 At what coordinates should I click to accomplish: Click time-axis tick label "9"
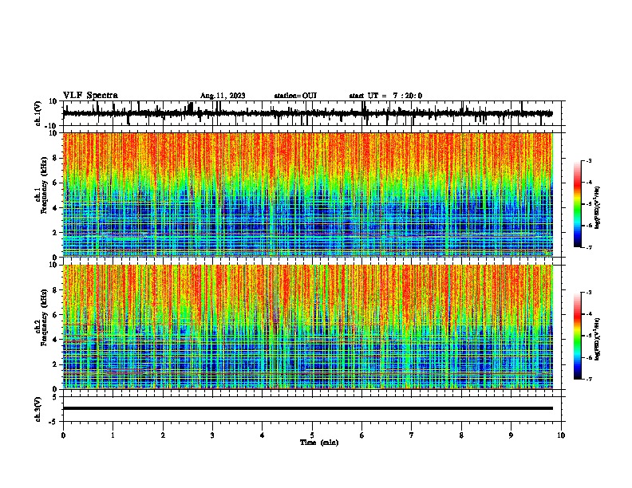(x=511, y=435)
